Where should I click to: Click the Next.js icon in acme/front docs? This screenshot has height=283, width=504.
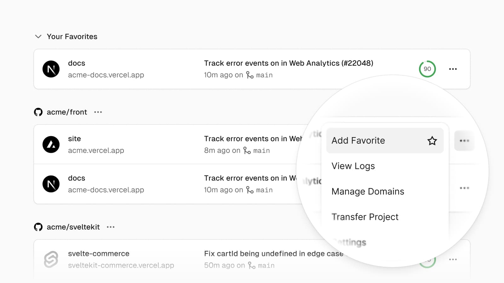51,184
